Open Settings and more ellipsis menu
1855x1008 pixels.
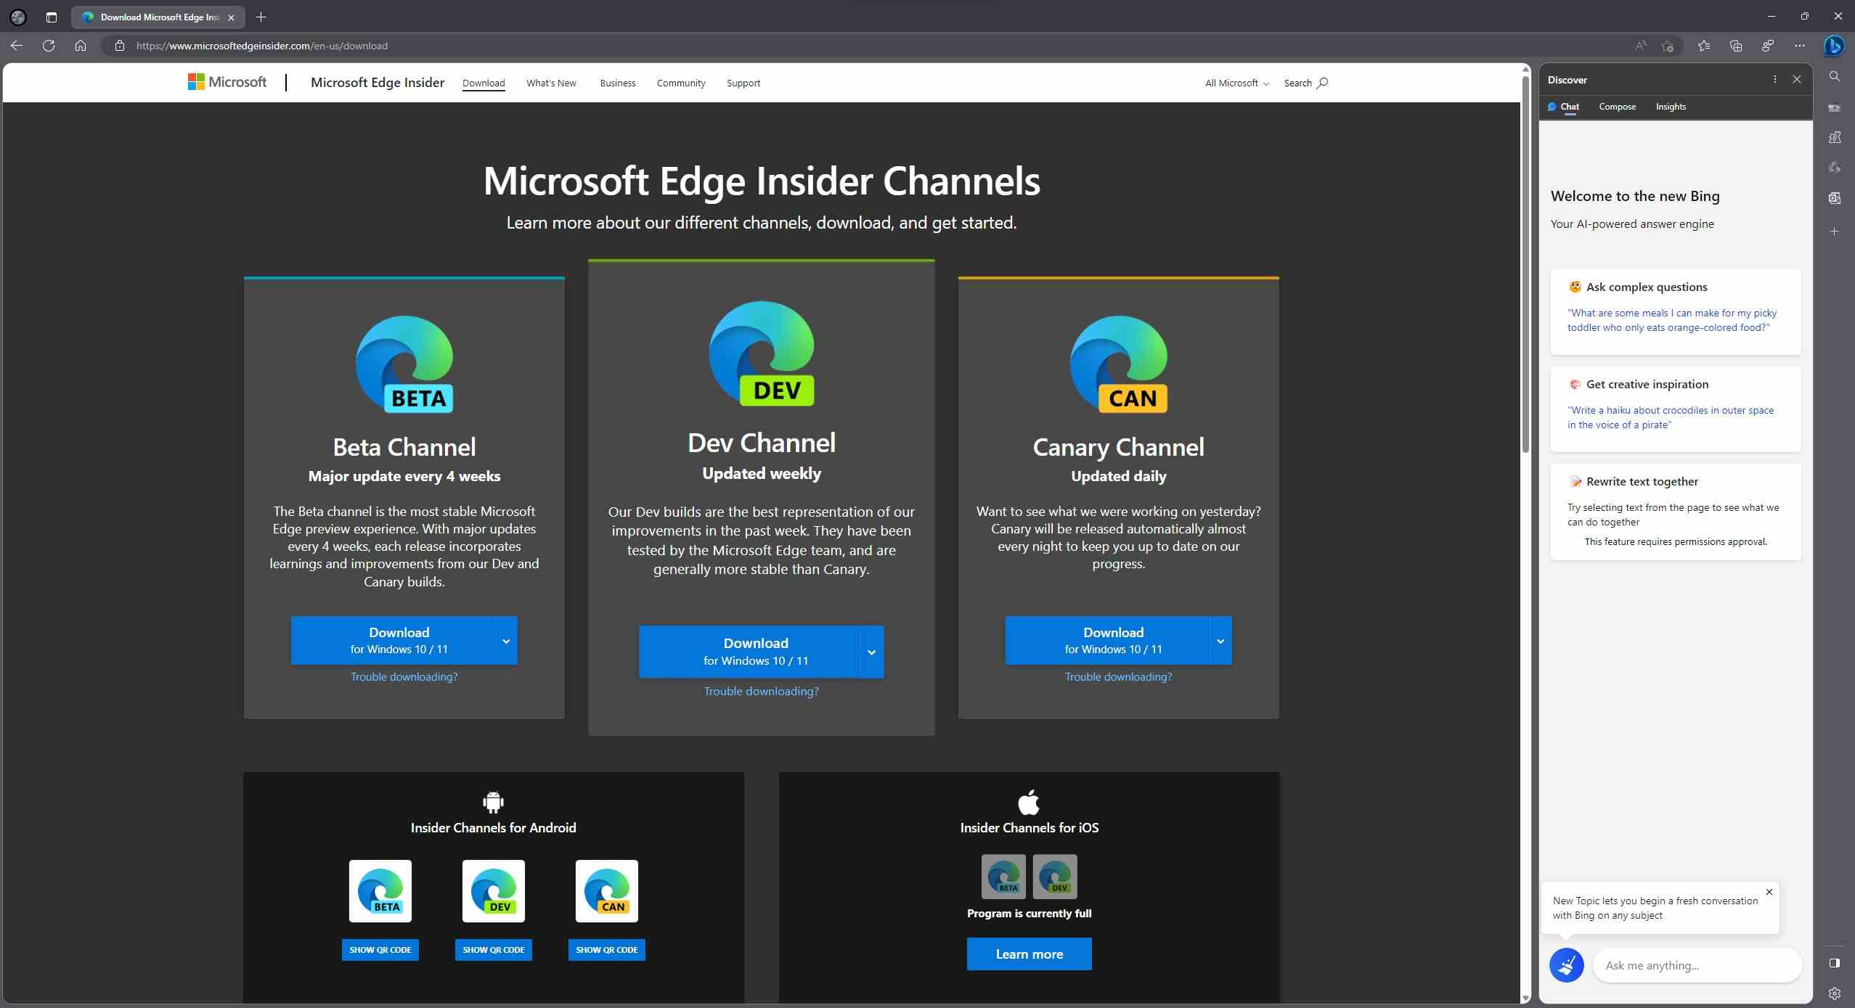point(1800,46)
